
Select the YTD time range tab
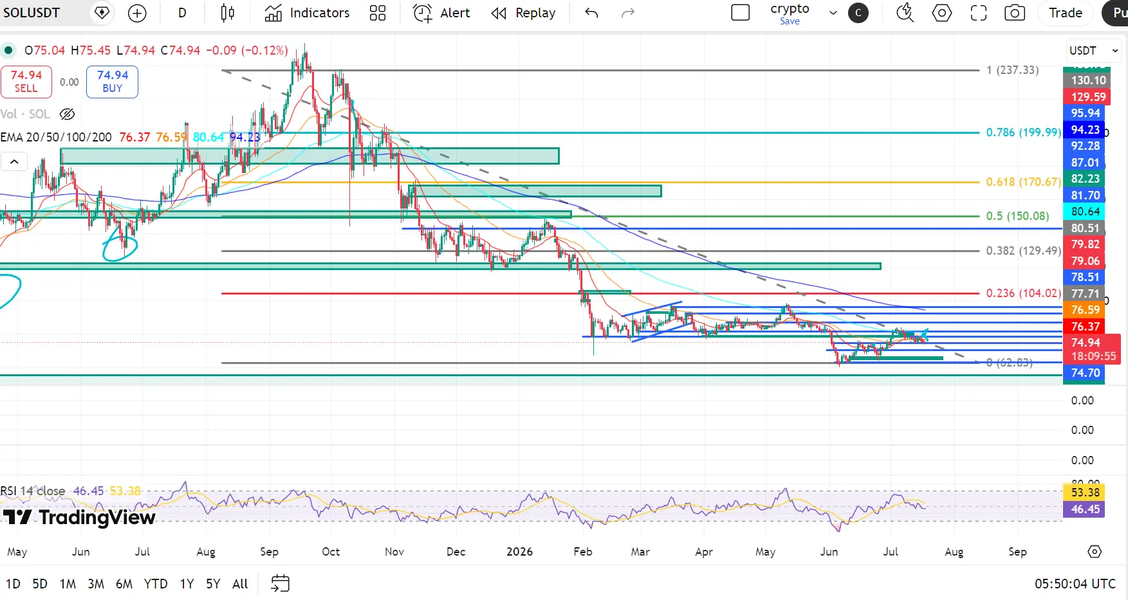coord(156,584)
